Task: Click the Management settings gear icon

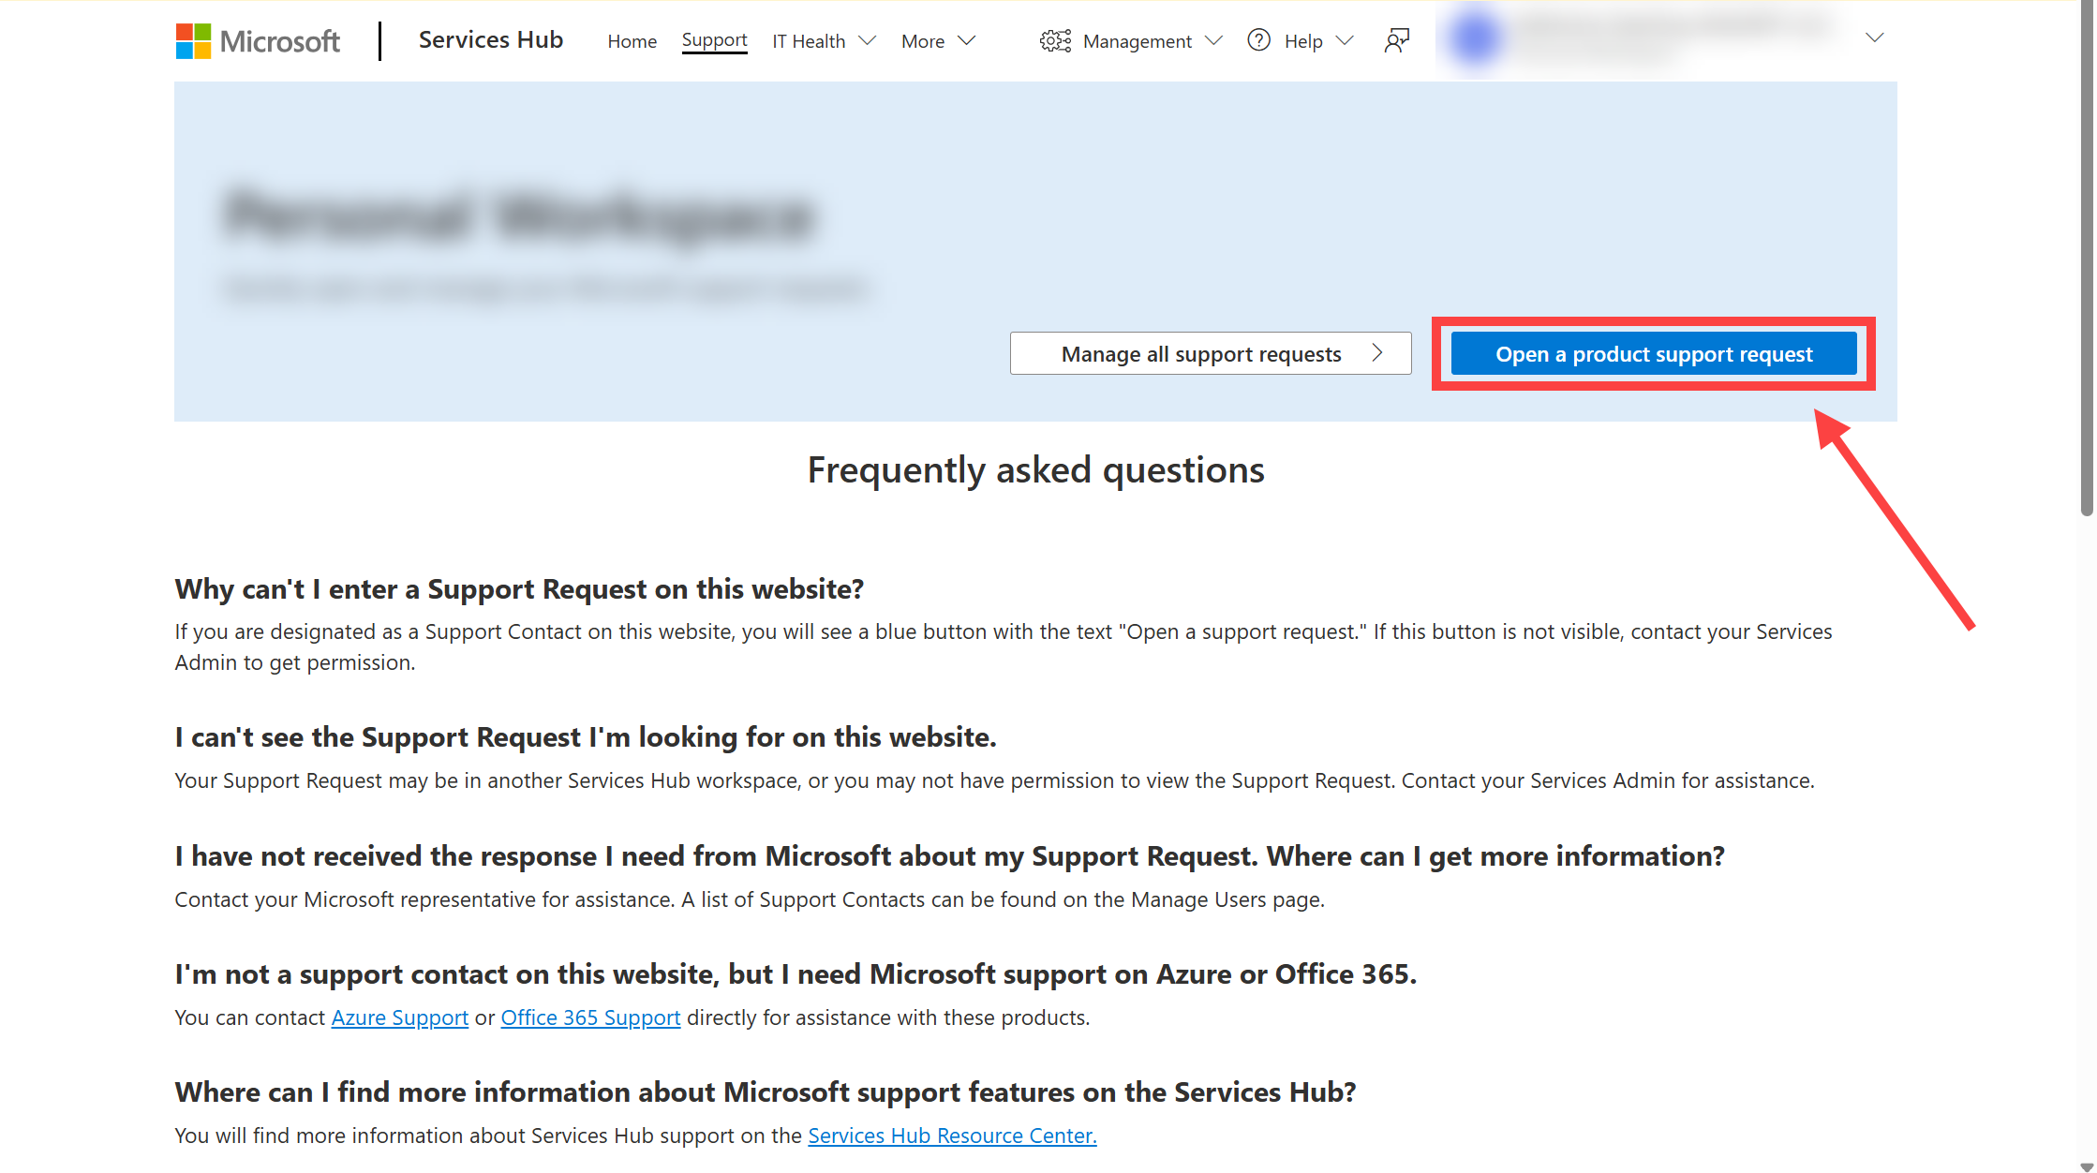Action: [x=1054, y=40]
